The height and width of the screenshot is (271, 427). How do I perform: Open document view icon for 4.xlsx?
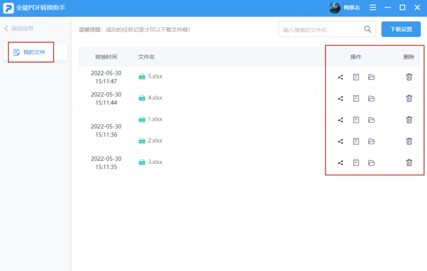click(356, 98)
